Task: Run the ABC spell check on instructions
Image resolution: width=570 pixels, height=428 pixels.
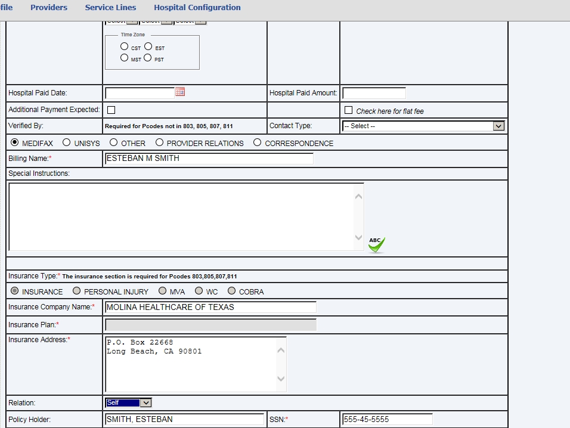Action: 376,244
